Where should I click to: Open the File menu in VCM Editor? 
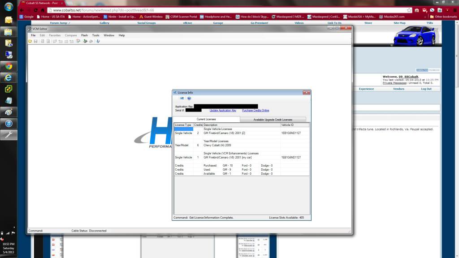pos(33,35)
